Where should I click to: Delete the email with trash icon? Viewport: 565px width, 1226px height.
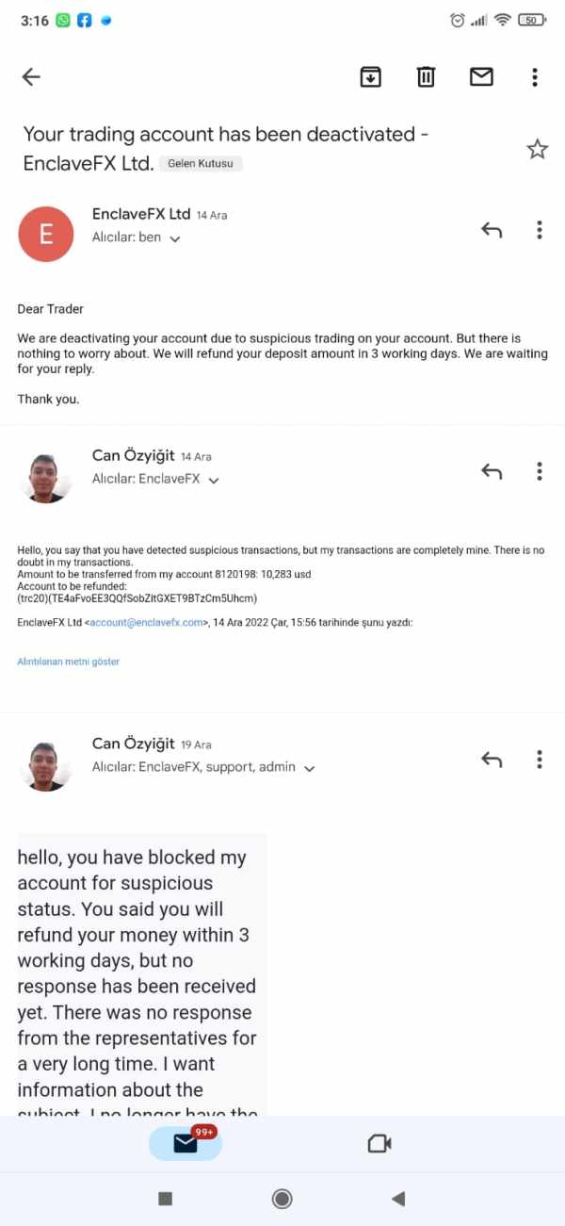427,77
